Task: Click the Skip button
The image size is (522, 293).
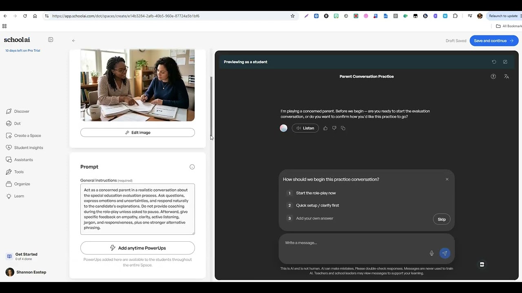Action: pyautogui.click(x=442, y=219)
